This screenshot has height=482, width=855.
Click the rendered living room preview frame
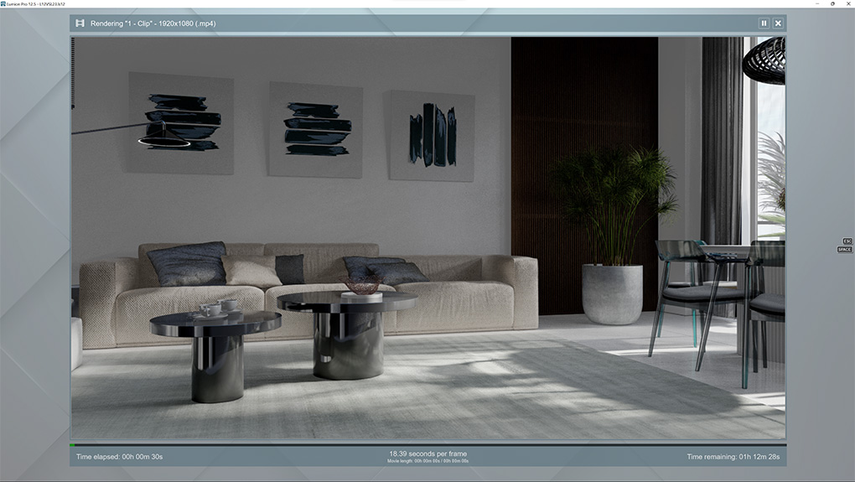(x=428, y=238)
